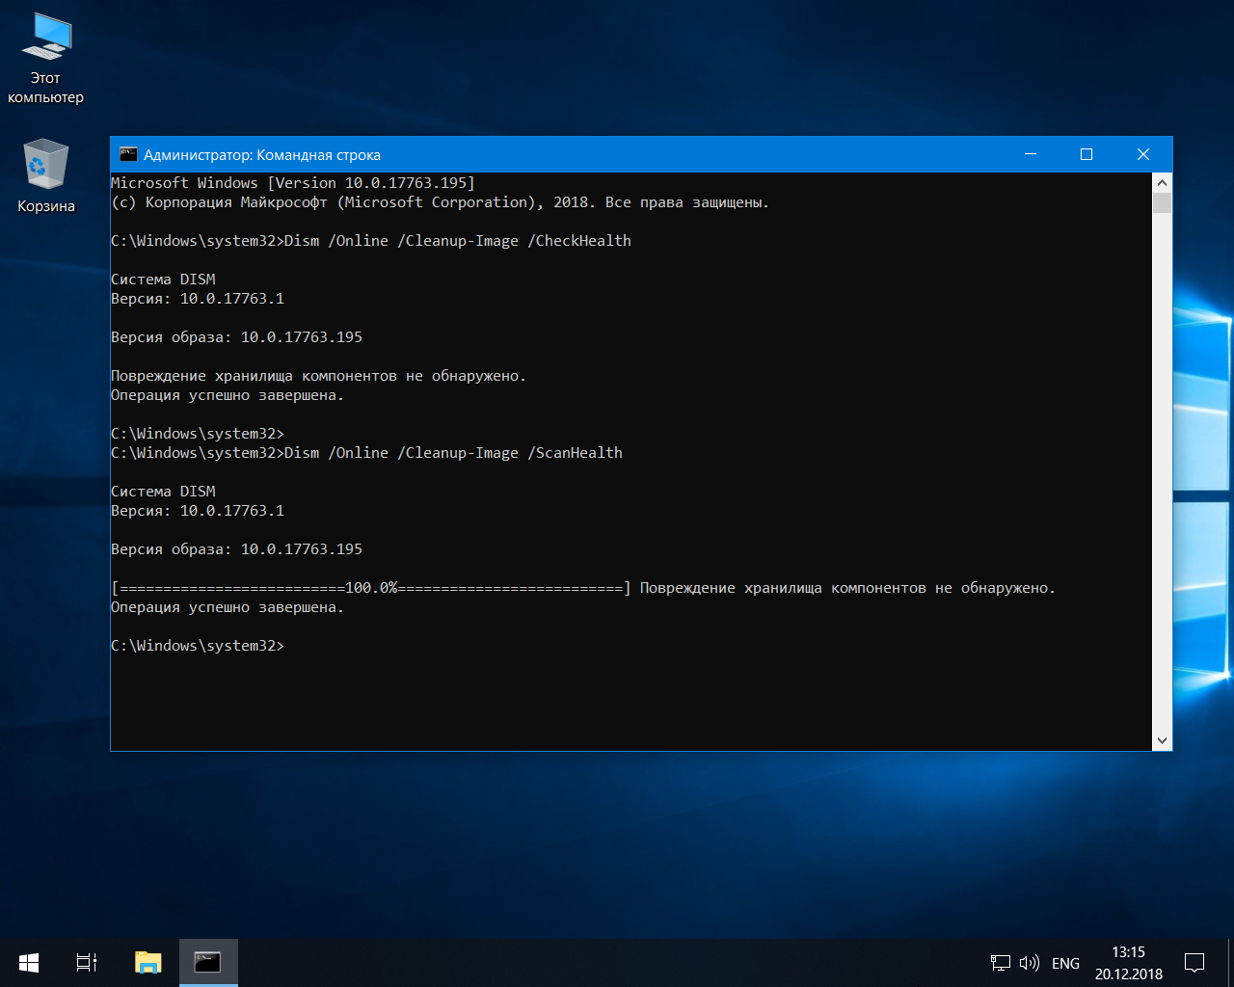
Task: Click the 'Администратор: Командная строка' title text
Action: click(x=262, y=154)
